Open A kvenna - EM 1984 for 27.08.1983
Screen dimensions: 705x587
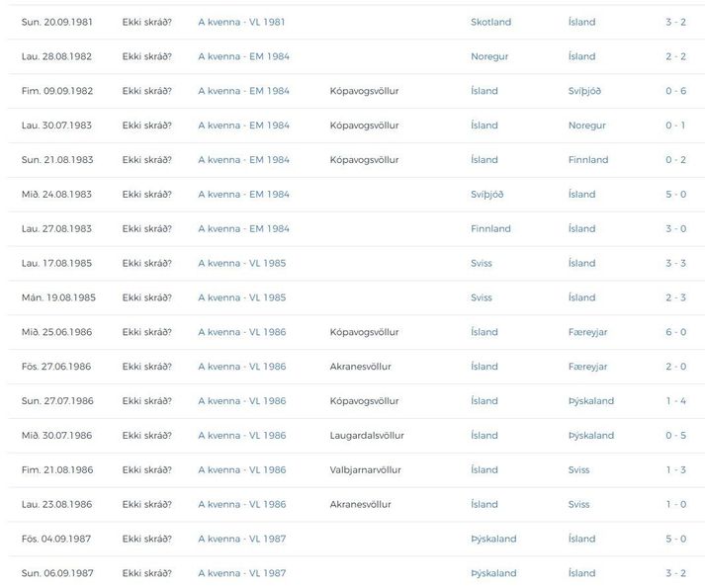coord(243,229)
